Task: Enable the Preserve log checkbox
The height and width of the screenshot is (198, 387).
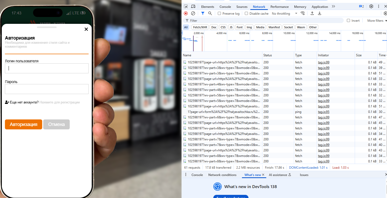Action: pos(219,13)
